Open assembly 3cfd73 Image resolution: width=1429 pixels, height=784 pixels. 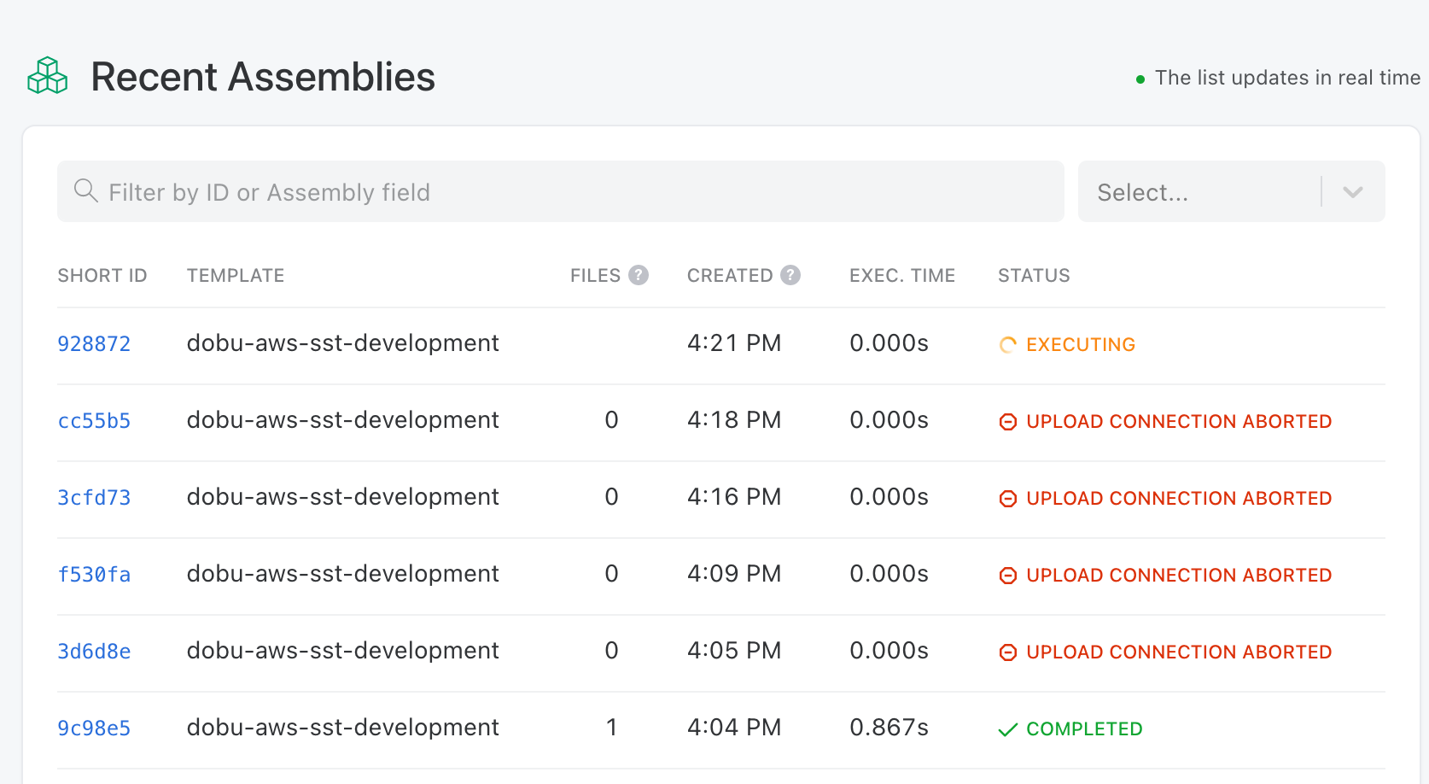pyautogui.click(x=94, y=498)
